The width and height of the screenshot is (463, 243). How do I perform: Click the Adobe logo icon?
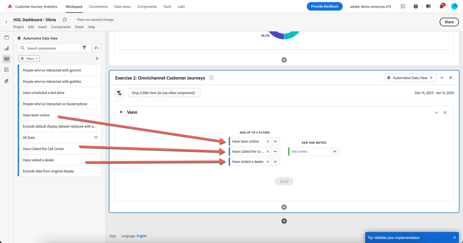pos(10,6)
